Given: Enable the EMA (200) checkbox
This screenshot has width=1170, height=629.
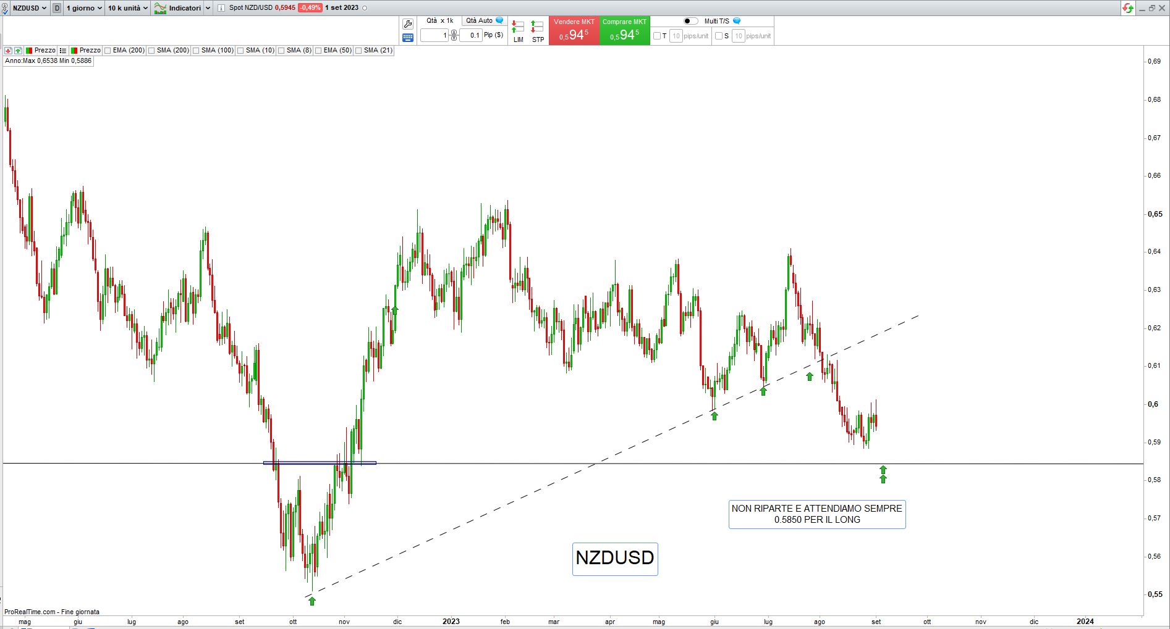Looking at the screenshot, I should [108, 51].
